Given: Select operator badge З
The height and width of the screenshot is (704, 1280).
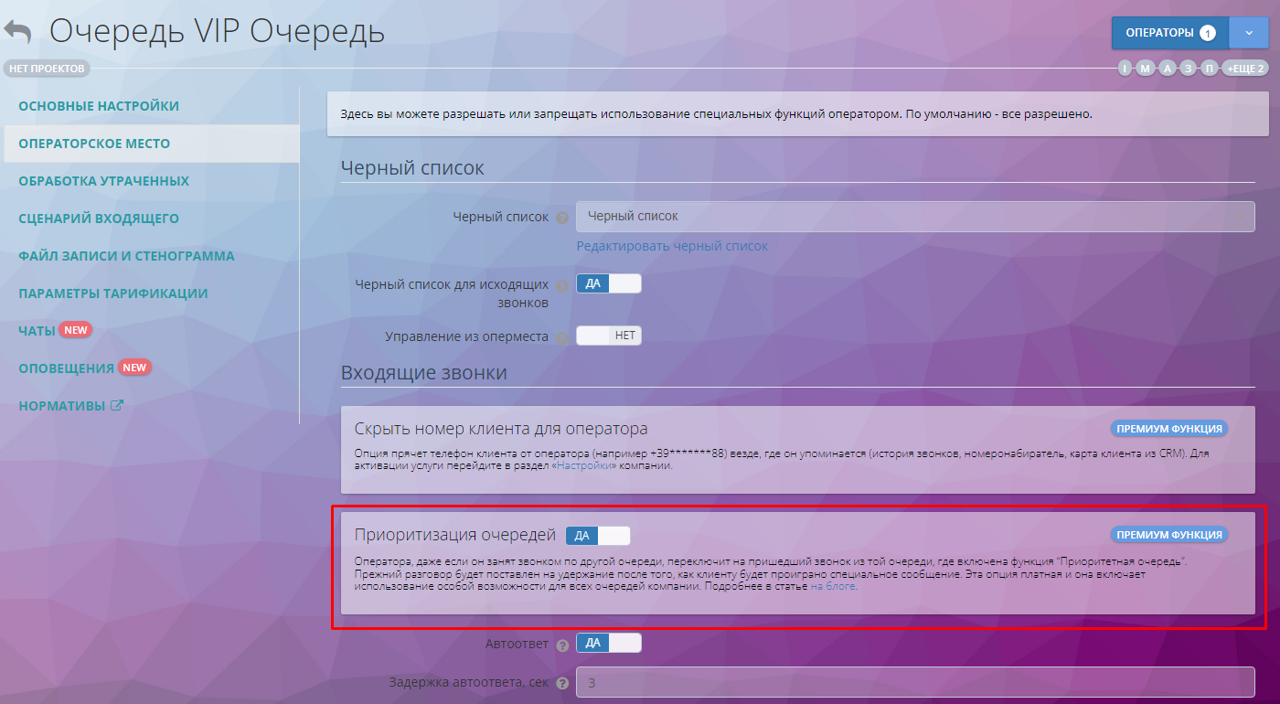Looking at the screenshot, I should tap(1189, 69).
